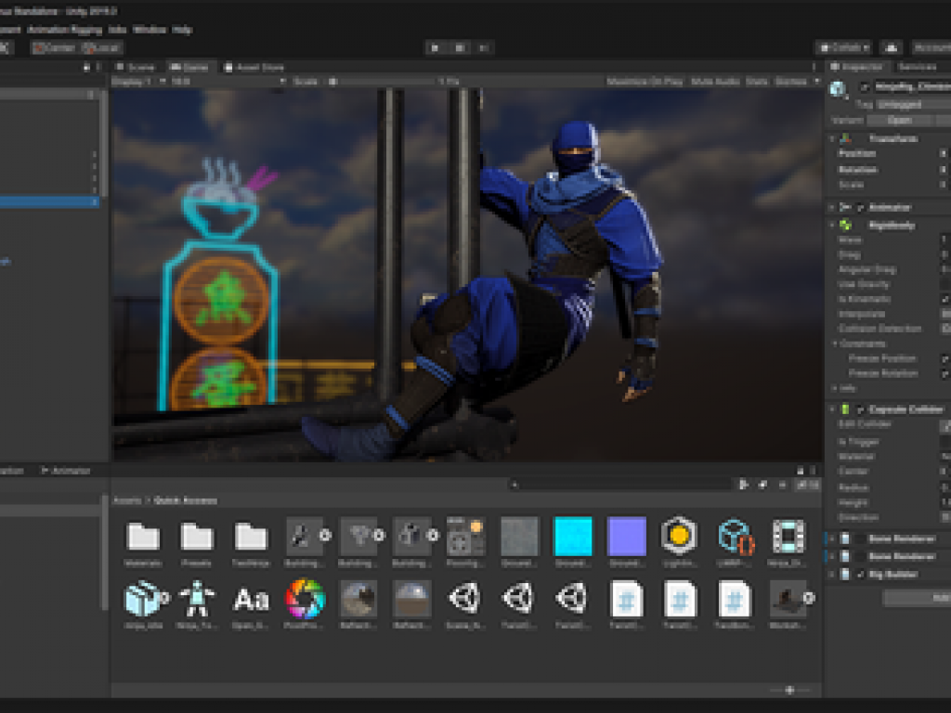
Task: Click the Project panel lock icon
Action: point(800,471)
